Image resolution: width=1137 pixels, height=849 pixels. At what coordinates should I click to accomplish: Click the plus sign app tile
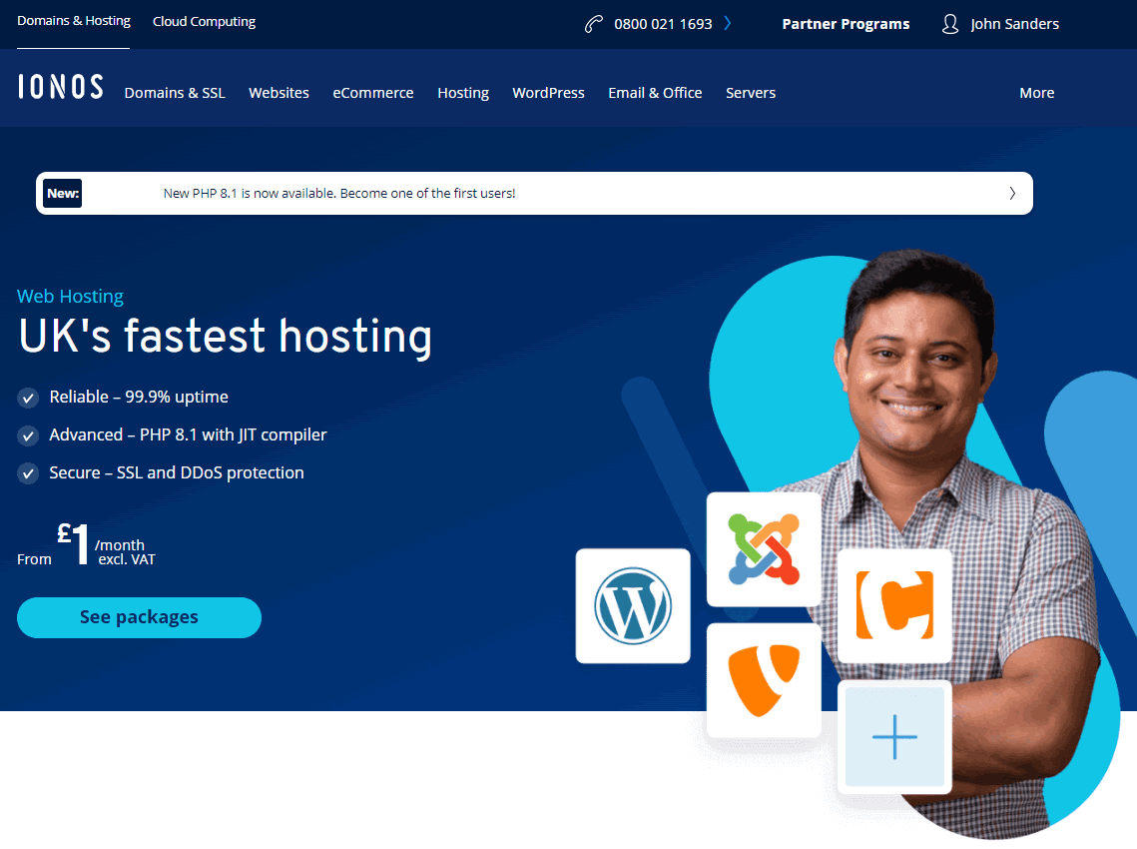(894, 737)
